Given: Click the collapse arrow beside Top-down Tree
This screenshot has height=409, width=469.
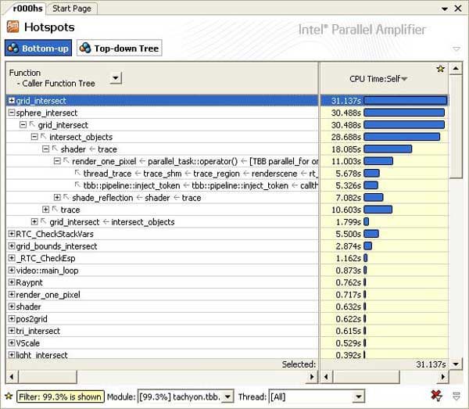Looking at the screenshot, I should click(456, 48).
